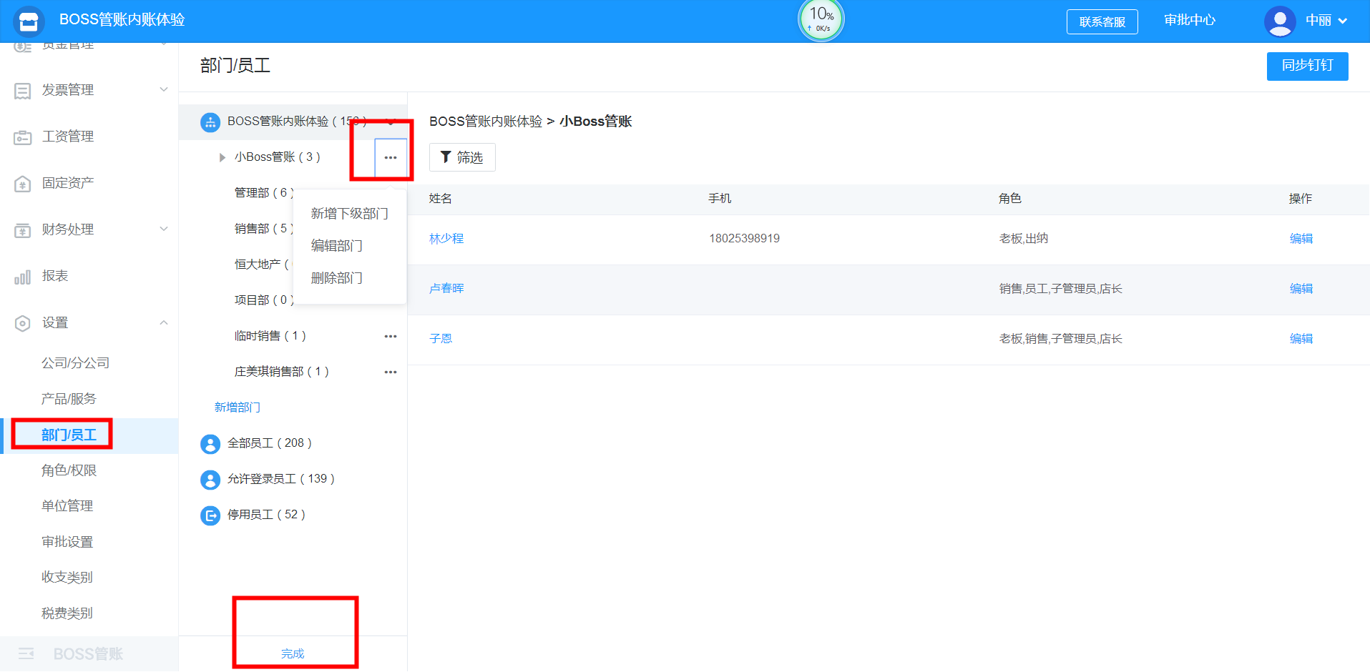This screenshot has width=1370, height=672.
Task: Click 编辑 in 子恩's row
Action: tap(1301, 339)
